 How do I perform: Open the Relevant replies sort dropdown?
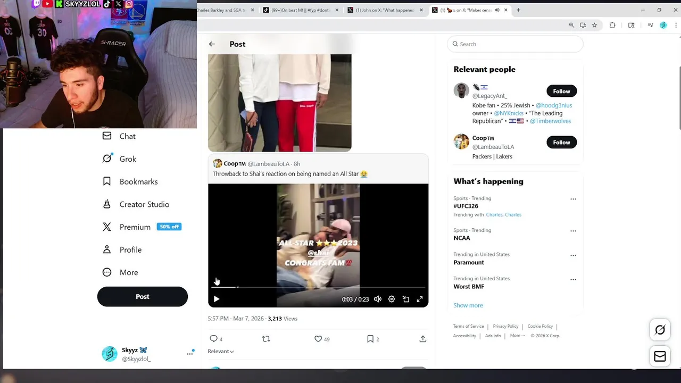click(x=221, y=351)
